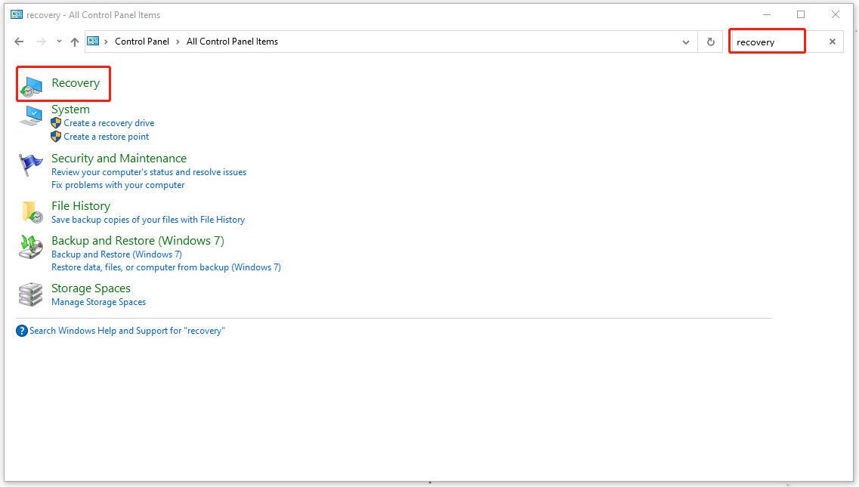Select the Control Panel breadcrumb segment

point(142,42)
